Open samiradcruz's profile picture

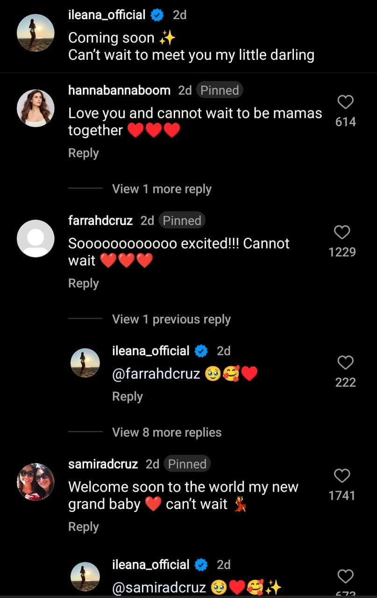tap(36, 482)
